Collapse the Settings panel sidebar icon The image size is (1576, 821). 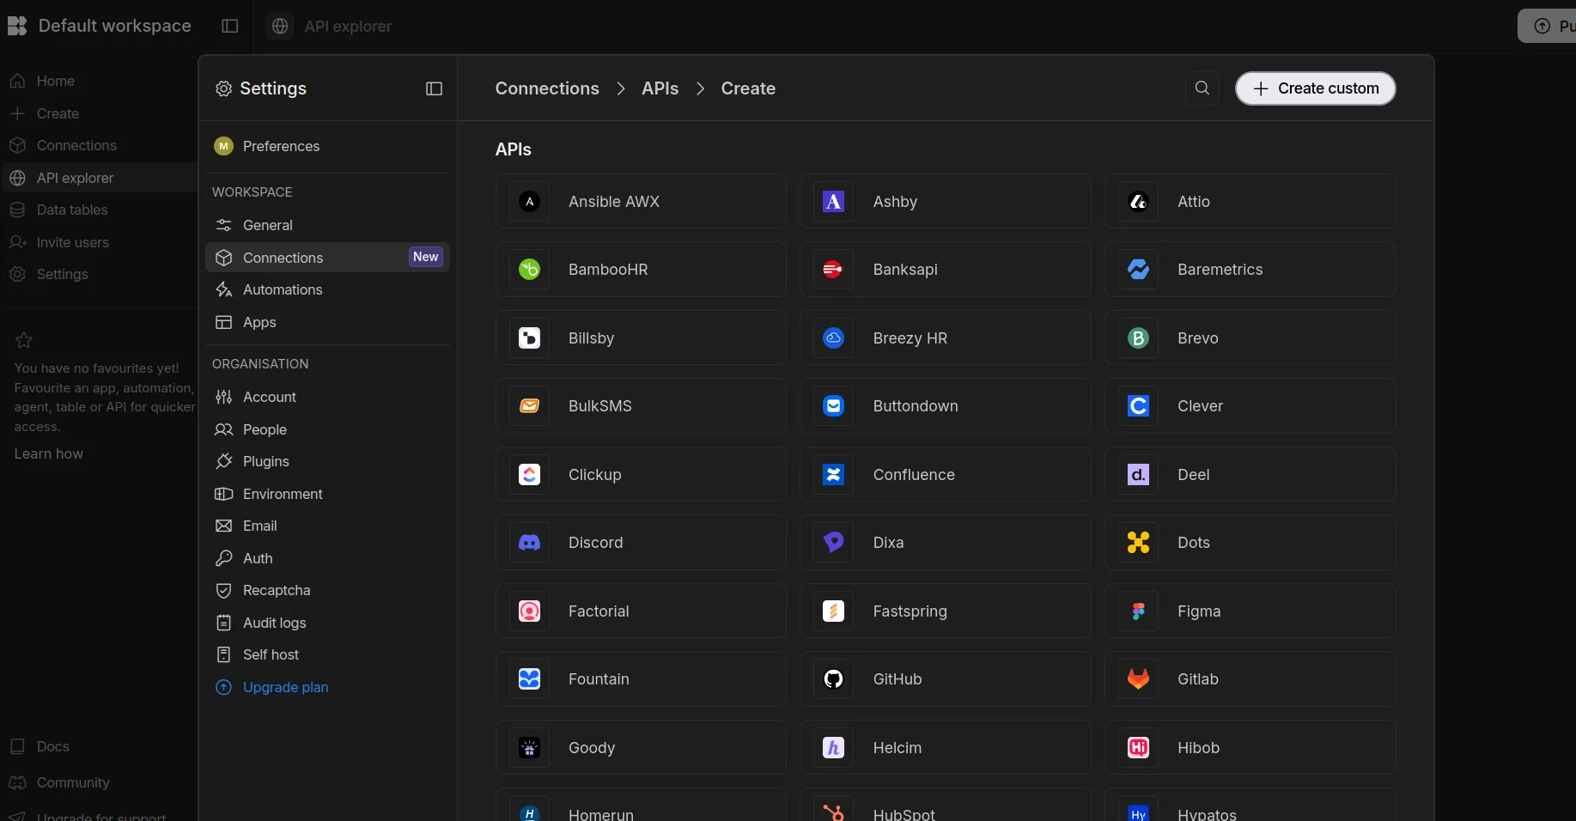[x=434, y=88]
